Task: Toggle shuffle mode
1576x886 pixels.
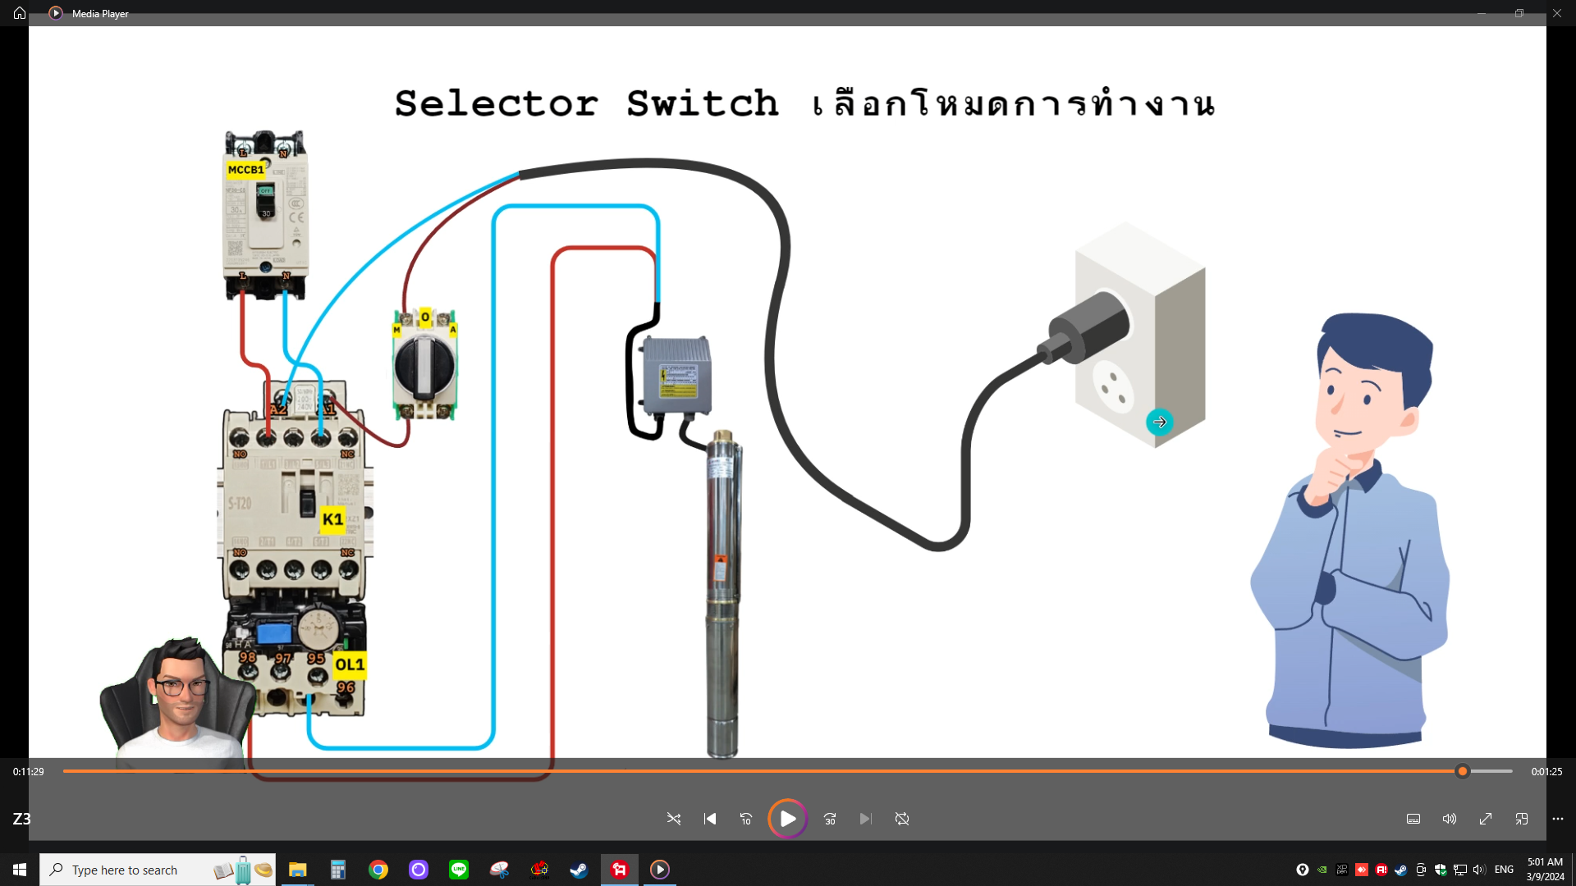Action: click(x=674, y=819)
